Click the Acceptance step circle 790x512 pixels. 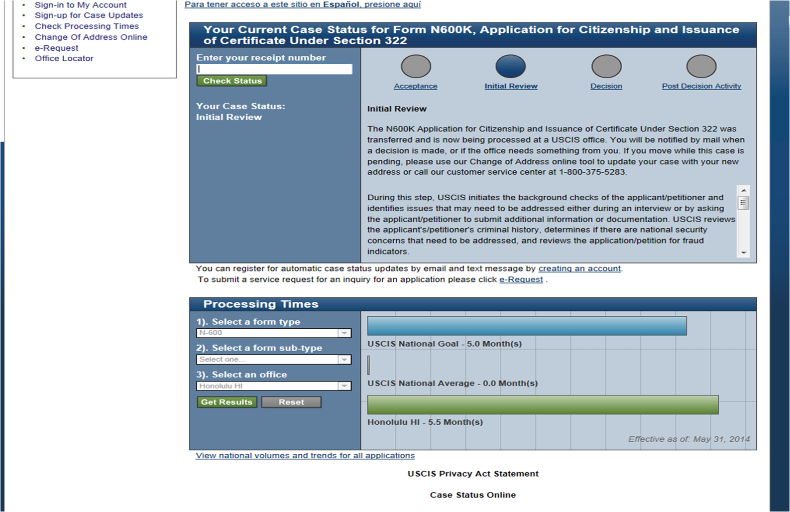[x=416, y=66]
